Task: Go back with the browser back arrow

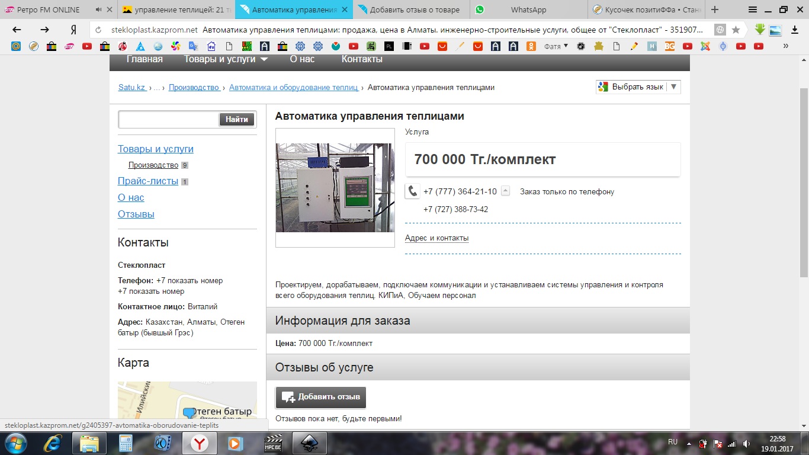Action: point(17,30)
